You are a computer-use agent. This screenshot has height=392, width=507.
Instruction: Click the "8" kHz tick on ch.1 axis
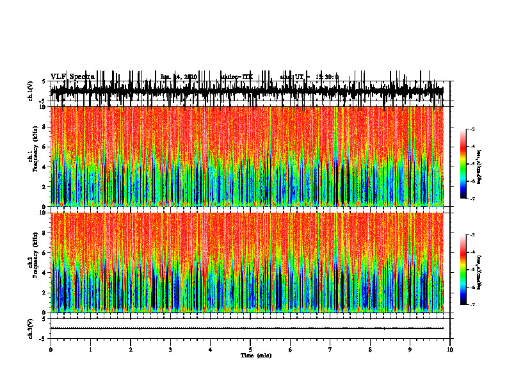pyautogui.click(x=45, y=127)
